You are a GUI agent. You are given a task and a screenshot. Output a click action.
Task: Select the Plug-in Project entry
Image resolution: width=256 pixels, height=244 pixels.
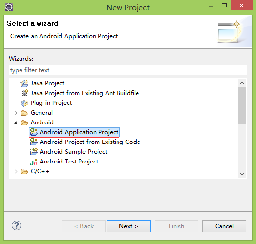(x=51, y=103)
